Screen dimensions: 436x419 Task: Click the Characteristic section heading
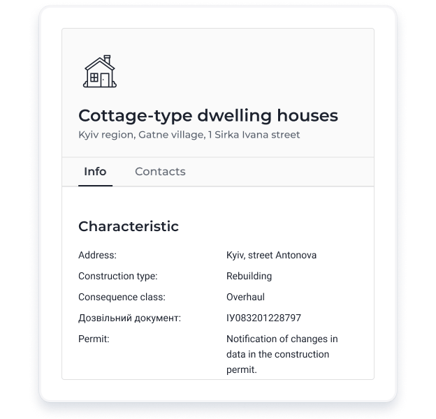(x=129, y=226)
